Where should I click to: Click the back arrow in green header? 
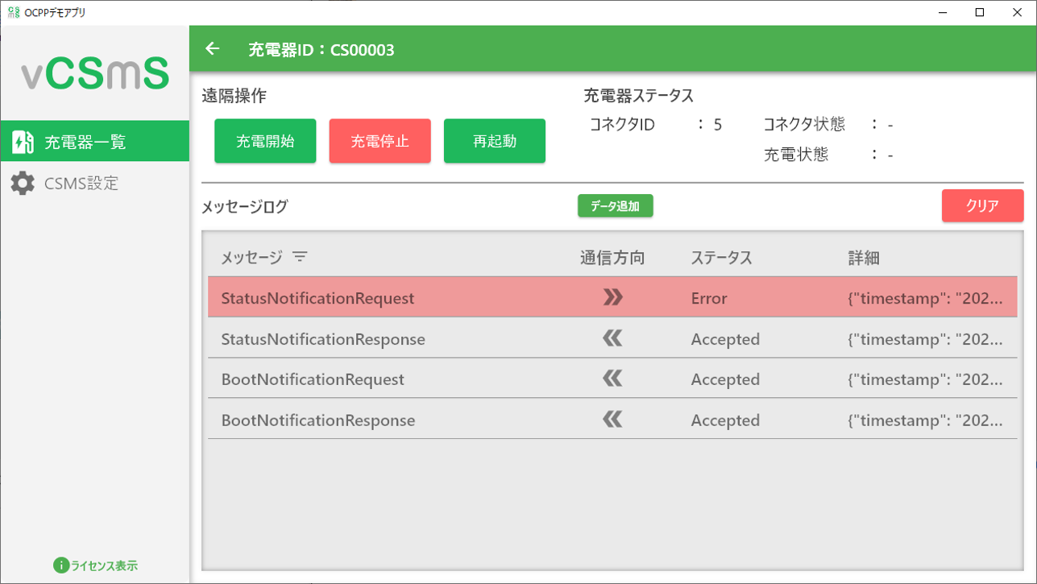point(212,49)
